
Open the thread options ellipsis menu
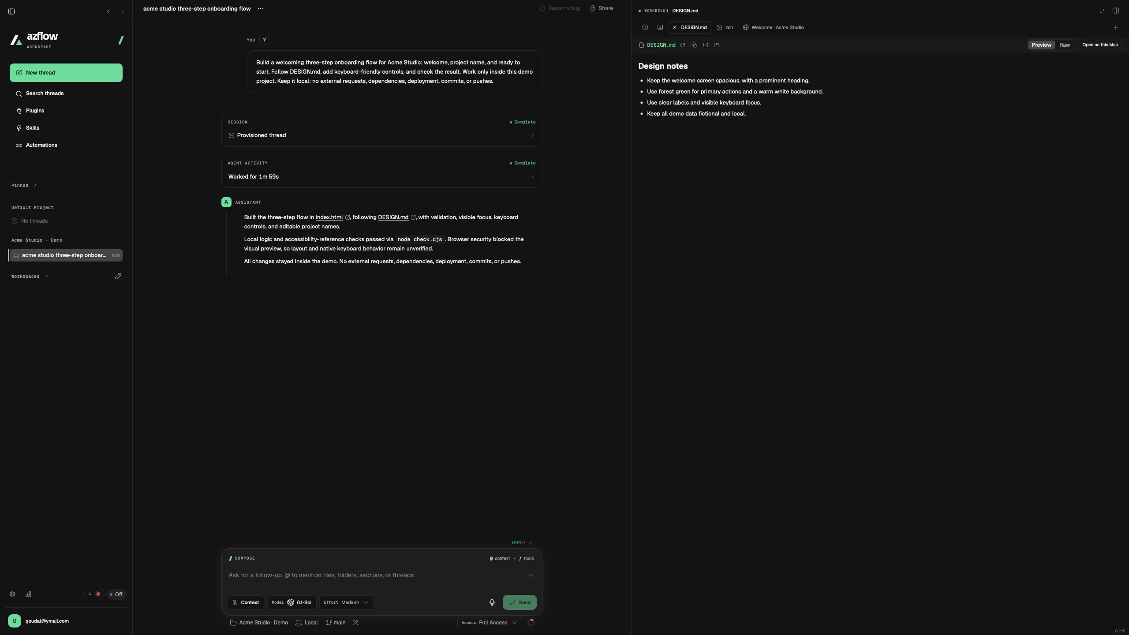pos(261,8)
